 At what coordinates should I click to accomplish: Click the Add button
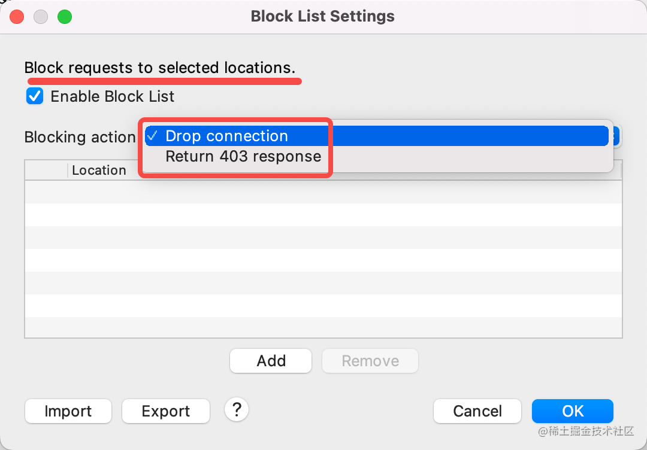271,361
